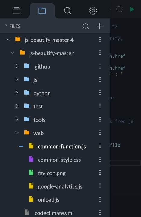Select the test folder name
Viewport: 141px width, 217px height.
(x=38, y=107)
